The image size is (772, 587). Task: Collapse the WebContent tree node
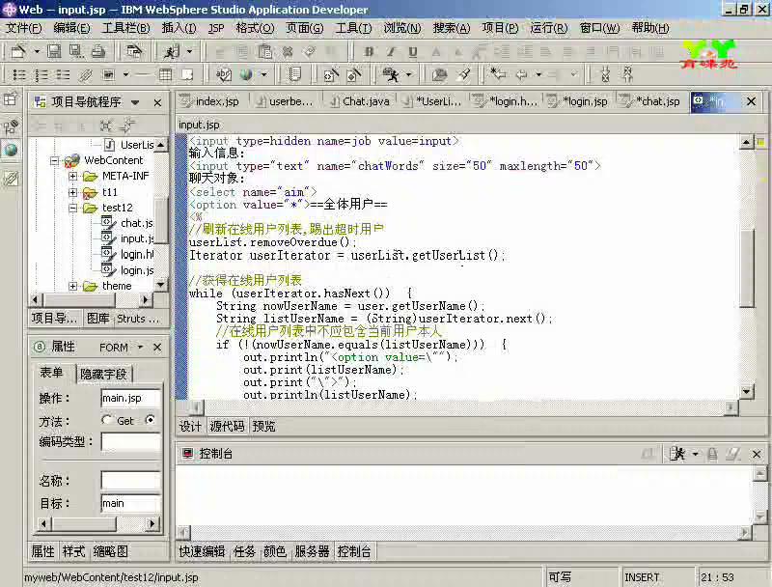coord(55,160)
